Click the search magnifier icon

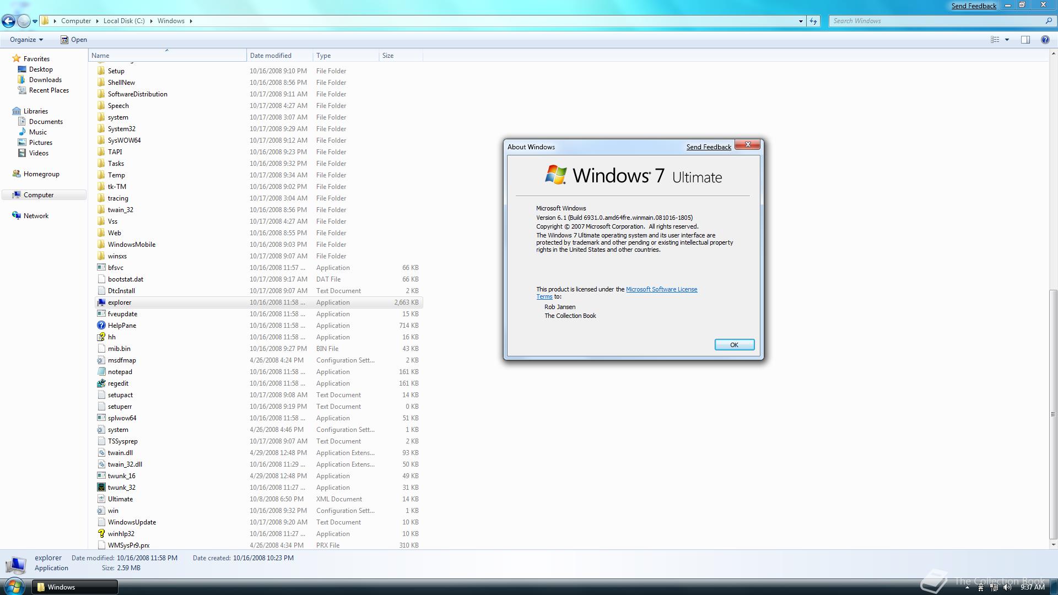(1048, 21)
